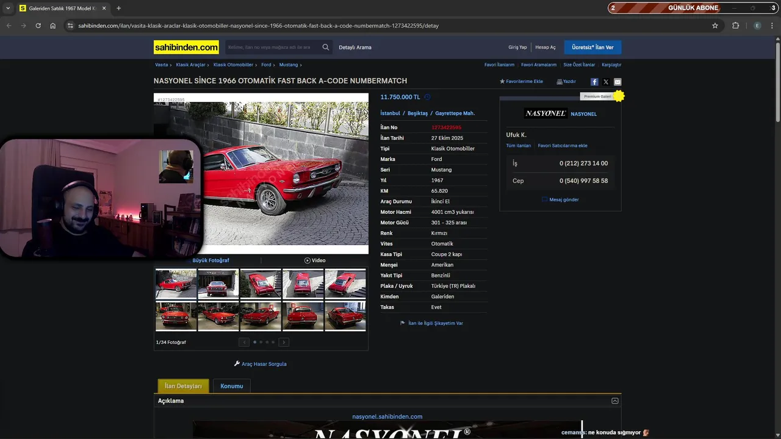781x439 pixels.
Task: Go to next photo page arrow
Action: pos(284,342)
